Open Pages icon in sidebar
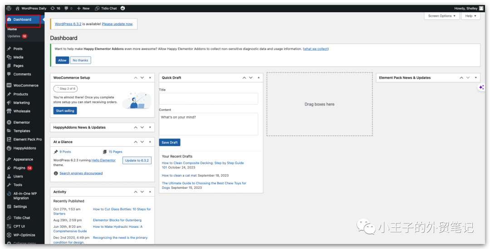The image size is (490, 249). 9,66
